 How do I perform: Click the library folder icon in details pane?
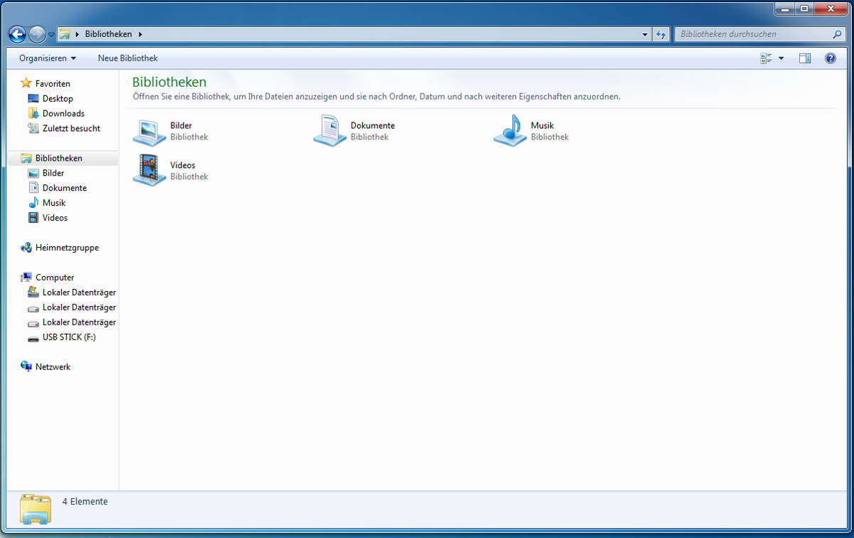pyautogui.click(x=36, y=510)
